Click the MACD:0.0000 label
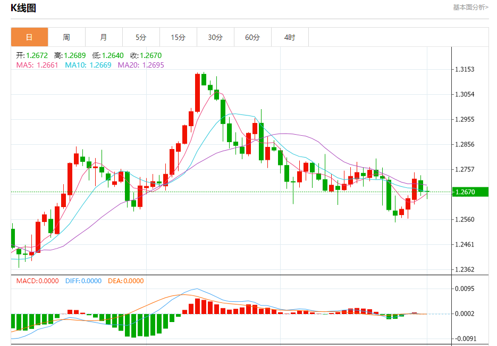 [37, 281]
